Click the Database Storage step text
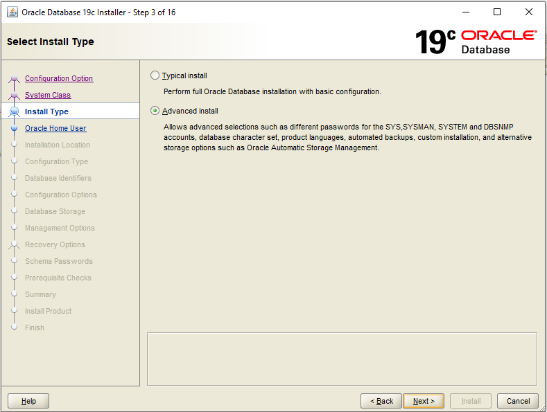The width and height of the screenshot is (547, 412). click(55, 212)
